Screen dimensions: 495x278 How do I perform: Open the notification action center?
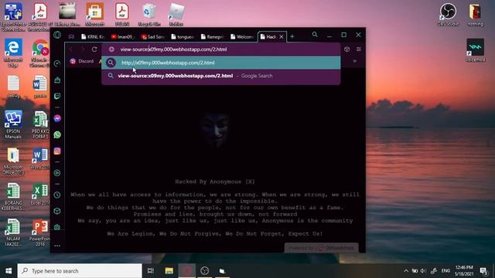[483, 271]
